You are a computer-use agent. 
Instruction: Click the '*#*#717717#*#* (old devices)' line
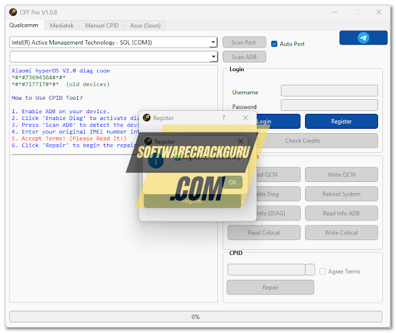[x=61, y=84]
